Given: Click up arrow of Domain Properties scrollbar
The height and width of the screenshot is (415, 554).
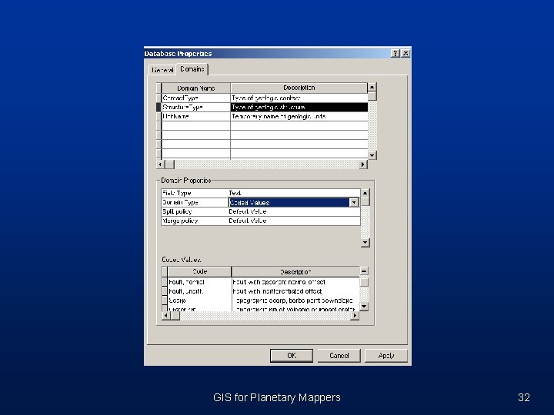Looking at the screenshot, I should point(365,193).
